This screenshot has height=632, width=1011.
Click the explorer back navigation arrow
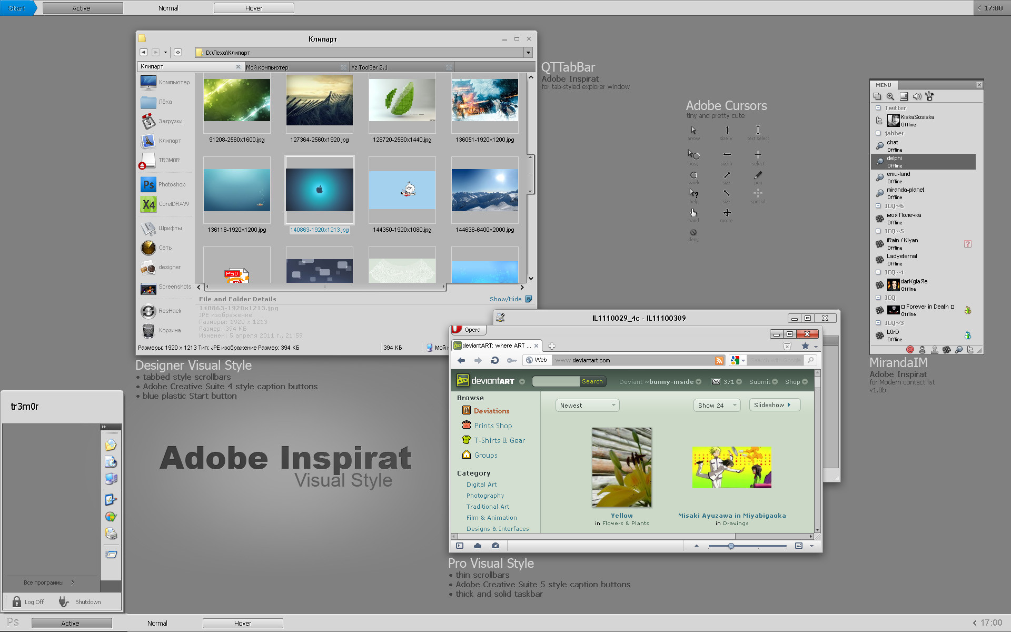tap(143, 52)
